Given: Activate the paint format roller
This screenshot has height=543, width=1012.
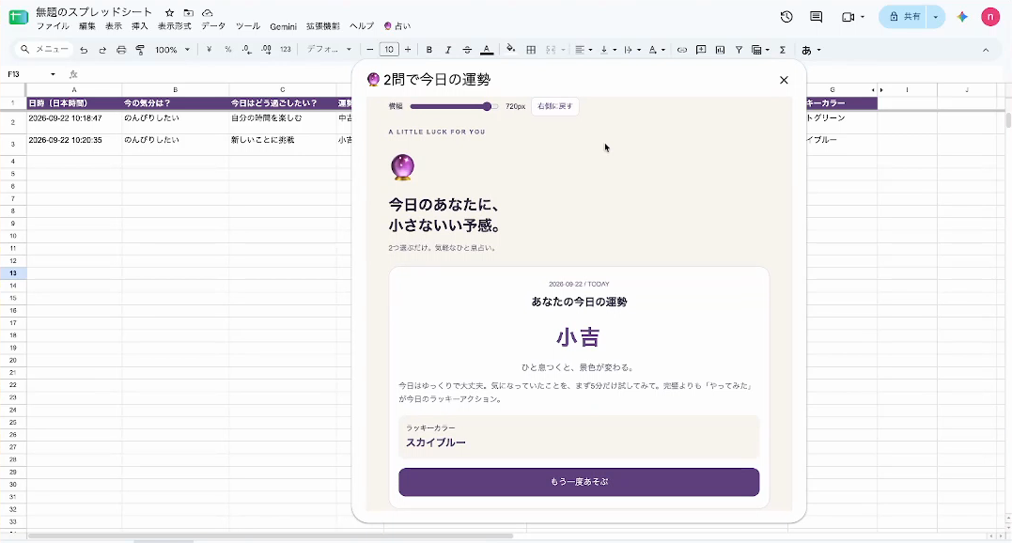Looking at the screenshot, I should pyautogui.click(x=140, y=50).
